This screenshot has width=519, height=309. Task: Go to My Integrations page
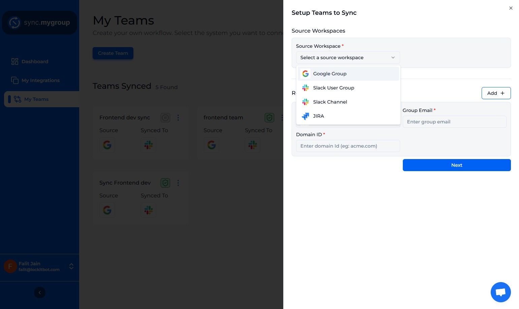coord(40,80)
